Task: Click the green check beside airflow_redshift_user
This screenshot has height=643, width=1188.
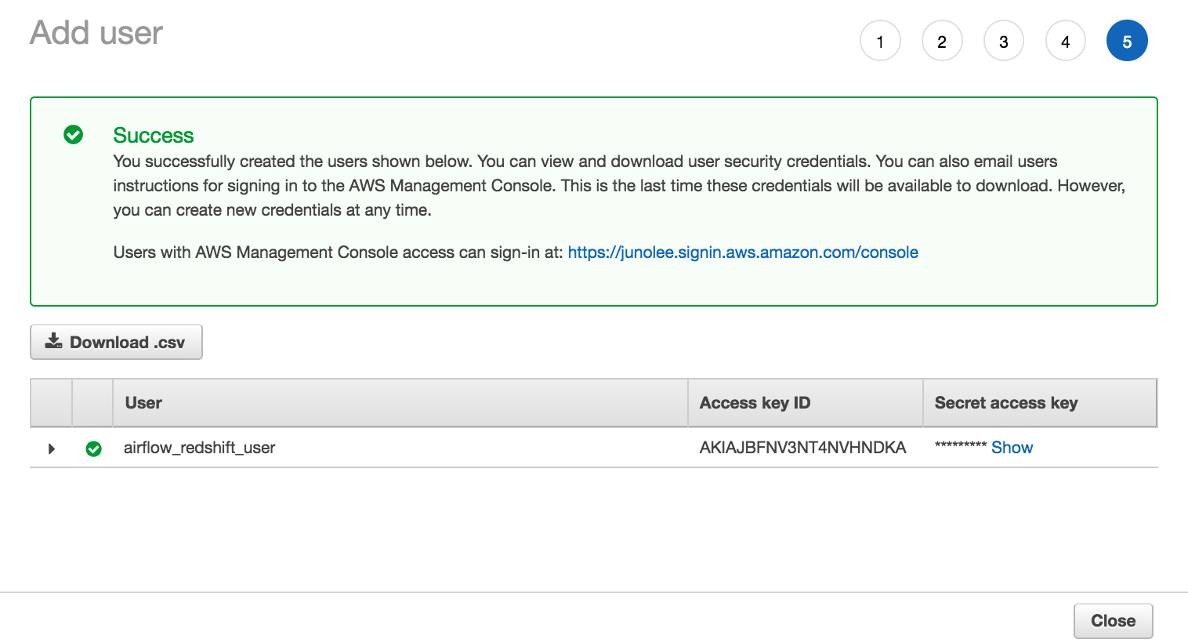Action: click(x=93, y=449)
